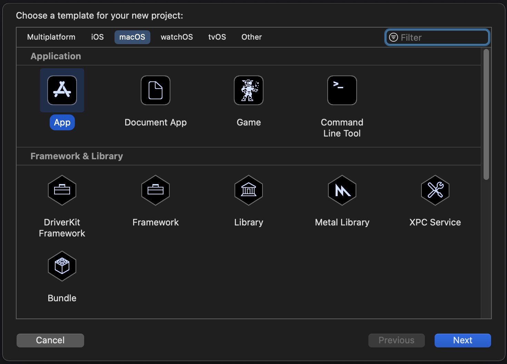Pick the Game template icon
This screenshot has width=507, height=364.
tap(249, 90)
